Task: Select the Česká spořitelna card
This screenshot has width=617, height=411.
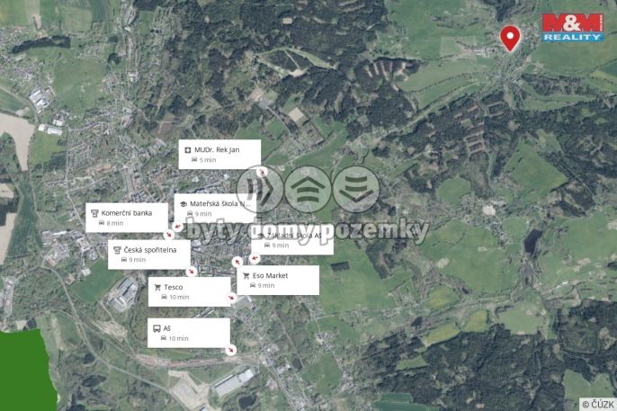Action: [x=149, y=255]
